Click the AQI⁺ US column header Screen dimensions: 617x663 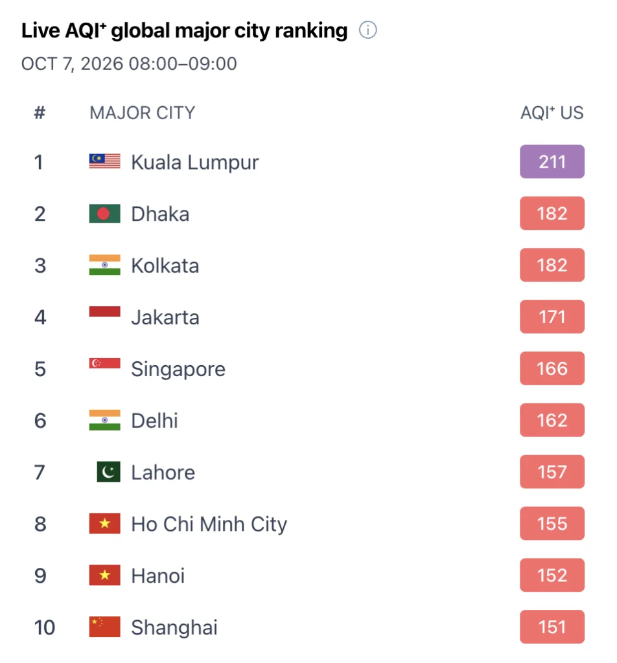(x=552, y=113)
